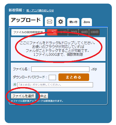Click the 中止 button

(x=43, y=96)
